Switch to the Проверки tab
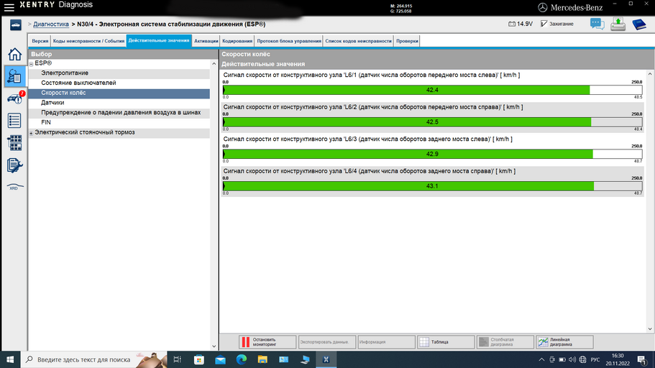Screen dimensions: 655x368 (x=407, y=41)
